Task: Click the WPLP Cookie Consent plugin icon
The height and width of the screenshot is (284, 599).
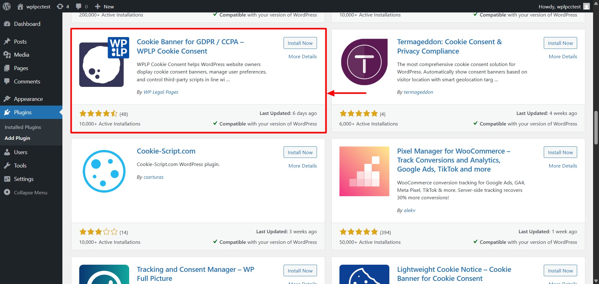Action: (104, 62)
